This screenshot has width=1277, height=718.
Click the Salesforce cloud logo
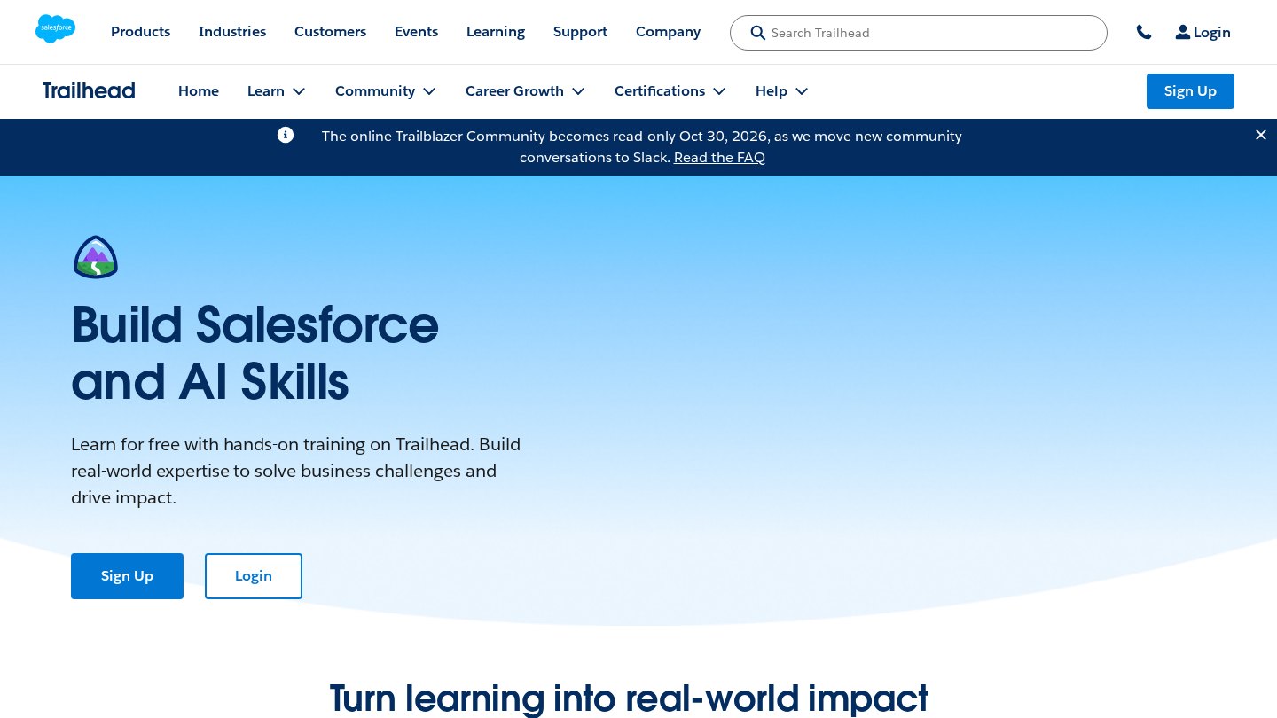pyautogui.click(x=55, y=29)
